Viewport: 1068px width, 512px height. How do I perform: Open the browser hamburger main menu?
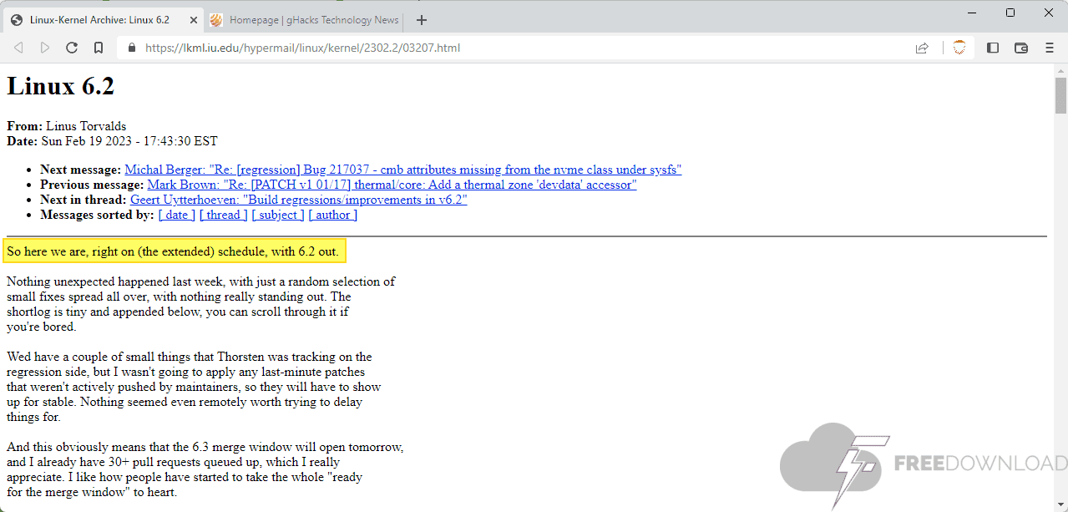coord(1050,48)
